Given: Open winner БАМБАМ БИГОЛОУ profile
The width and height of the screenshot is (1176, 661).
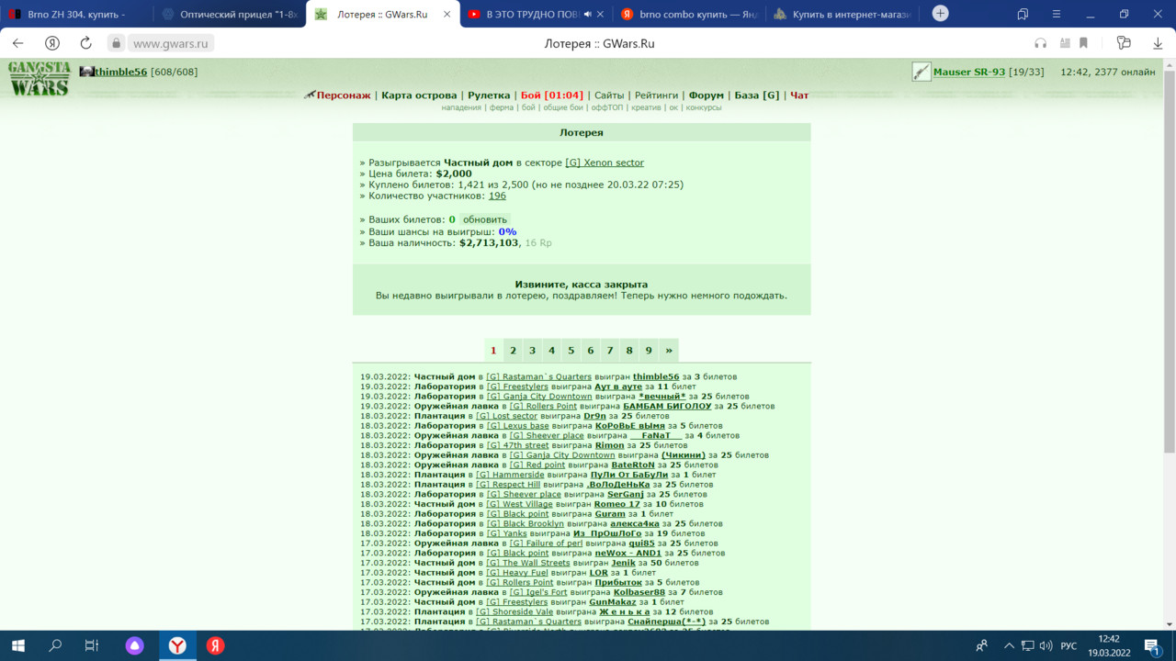Looking at the screenshot, I should (x=667, y=406).
